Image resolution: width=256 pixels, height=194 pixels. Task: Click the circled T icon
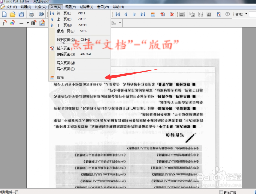click(x=227, y=14)
